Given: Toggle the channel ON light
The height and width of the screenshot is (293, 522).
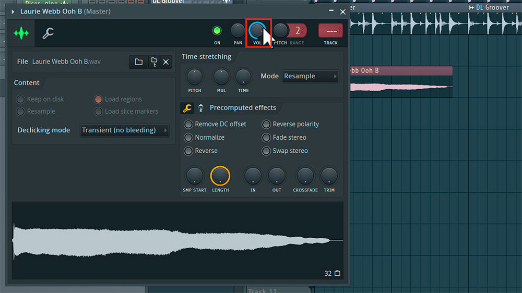Looking at the screenshot, I should pos(217,31).
